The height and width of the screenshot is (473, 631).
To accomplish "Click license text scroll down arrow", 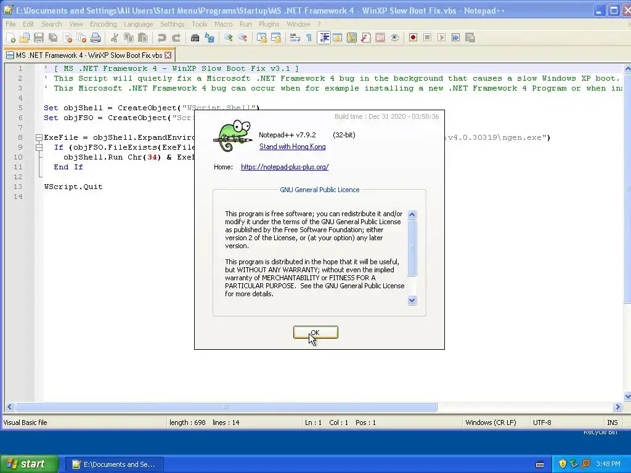I will [412, 300].
